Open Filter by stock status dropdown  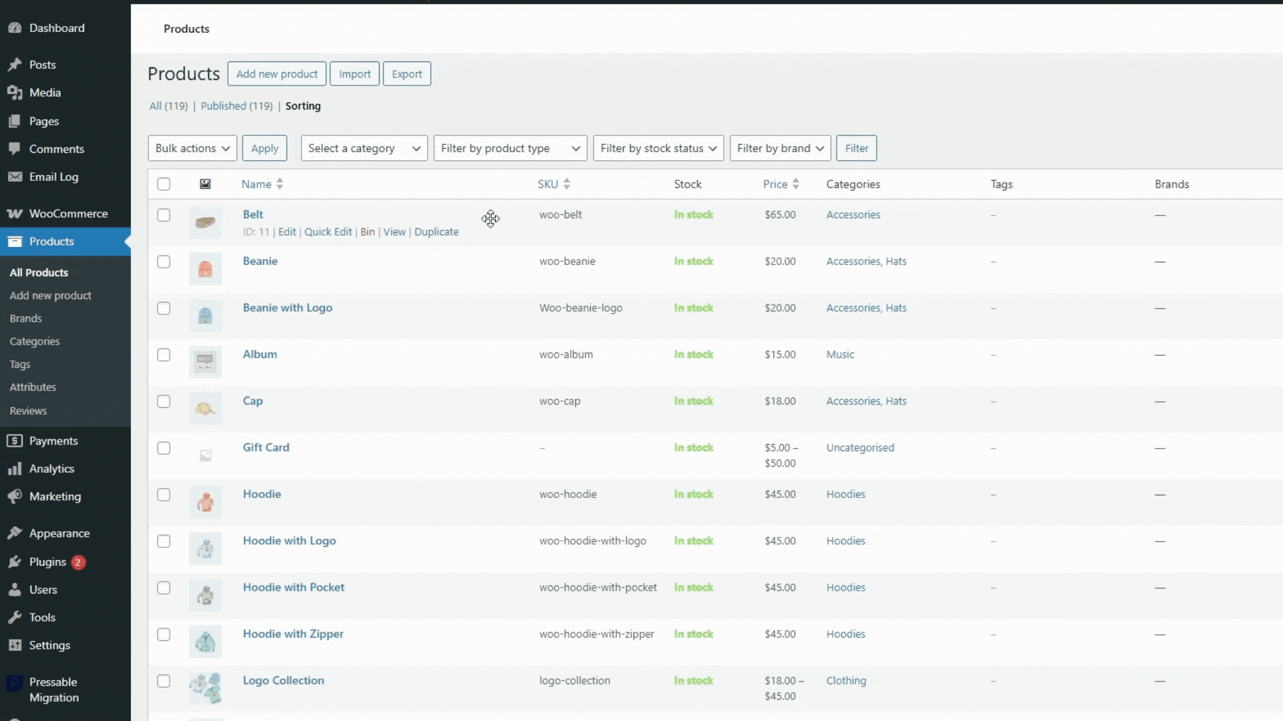coord(658,148)
